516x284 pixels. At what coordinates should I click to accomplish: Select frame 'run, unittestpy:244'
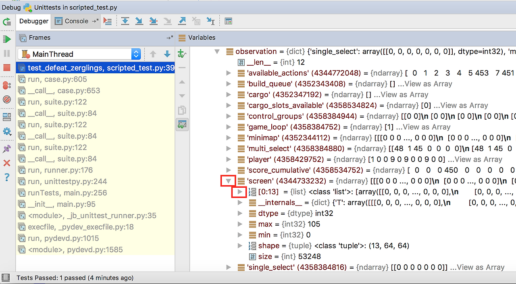coord(96,181)
